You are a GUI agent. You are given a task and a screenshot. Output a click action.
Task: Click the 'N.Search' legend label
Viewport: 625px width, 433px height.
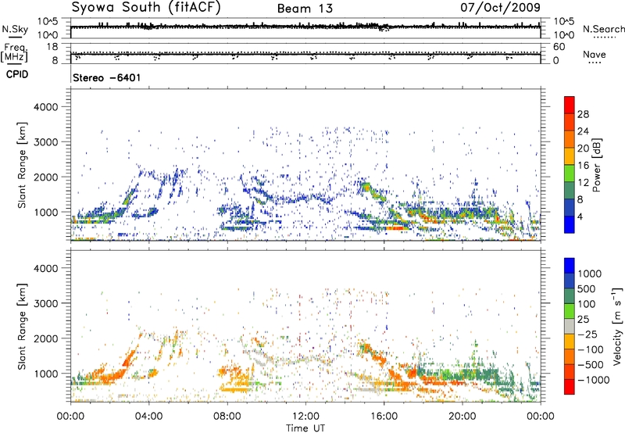click(603, 29)
